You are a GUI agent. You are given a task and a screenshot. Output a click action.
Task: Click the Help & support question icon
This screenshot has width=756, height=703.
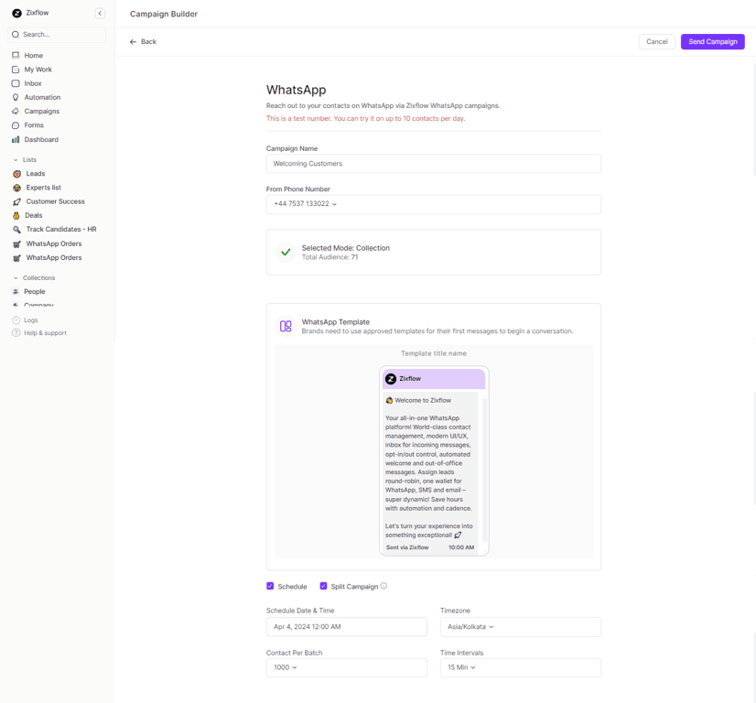click(16, 333)
